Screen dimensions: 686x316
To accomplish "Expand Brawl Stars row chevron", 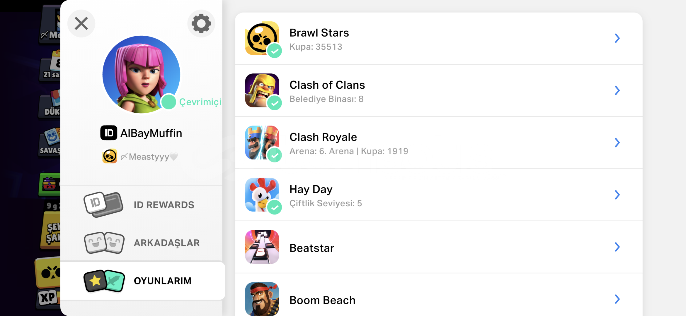I will pyautogui.click(x=617, y=38).
